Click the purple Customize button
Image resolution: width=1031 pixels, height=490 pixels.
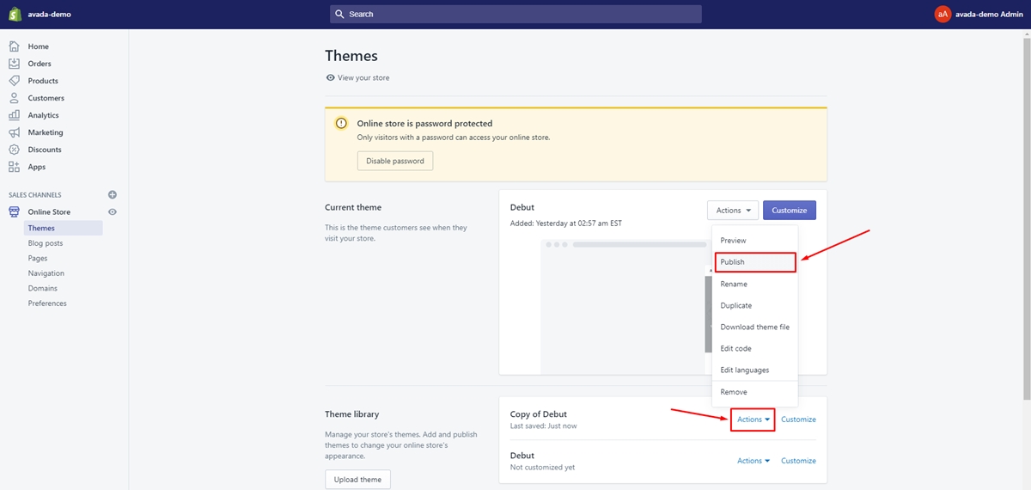click(790, 211)
